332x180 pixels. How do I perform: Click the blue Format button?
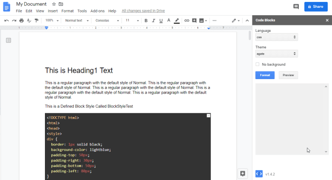point(265,75)
